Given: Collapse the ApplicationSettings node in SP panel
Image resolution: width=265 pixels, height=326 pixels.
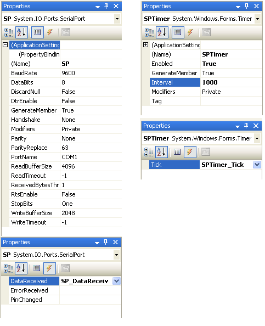Looking at the screenshot, I should click(x=5, y=44).
